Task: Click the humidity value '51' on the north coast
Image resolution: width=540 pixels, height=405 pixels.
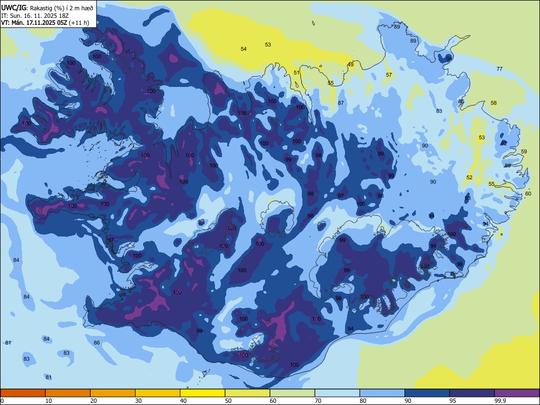Action: pyautogui.click(x=296, y=73)
